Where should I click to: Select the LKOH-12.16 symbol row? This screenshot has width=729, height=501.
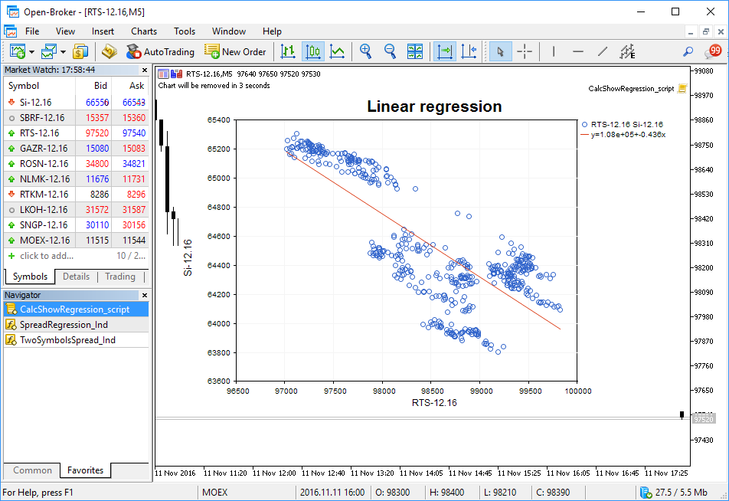coord(77,210)
